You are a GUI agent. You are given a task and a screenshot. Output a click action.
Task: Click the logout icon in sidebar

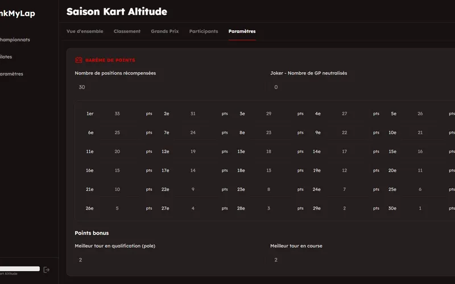pos(47,270)
